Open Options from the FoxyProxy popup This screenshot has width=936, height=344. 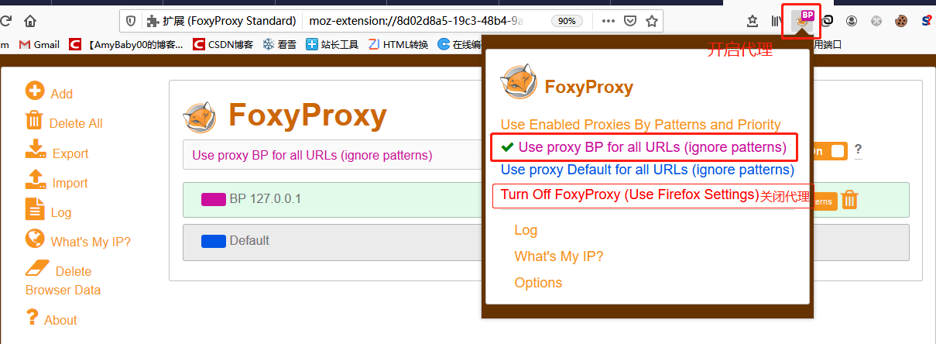(x=538, y=283)
